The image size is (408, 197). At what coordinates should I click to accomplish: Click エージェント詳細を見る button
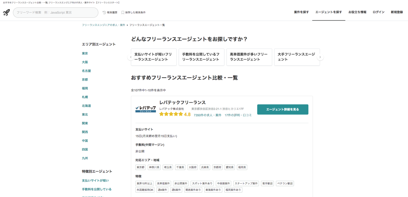click(x=283, y=109)
